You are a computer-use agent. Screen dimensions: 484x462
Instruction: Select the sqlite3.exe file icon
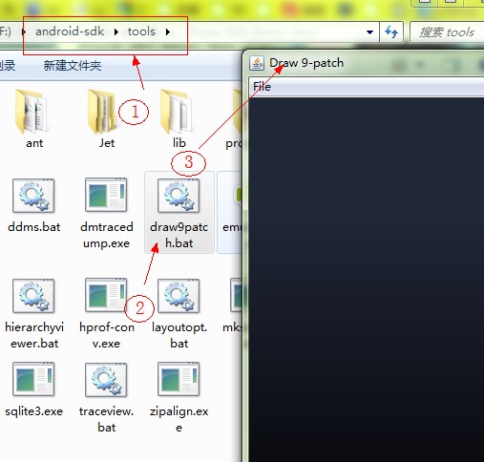[33, 379]
